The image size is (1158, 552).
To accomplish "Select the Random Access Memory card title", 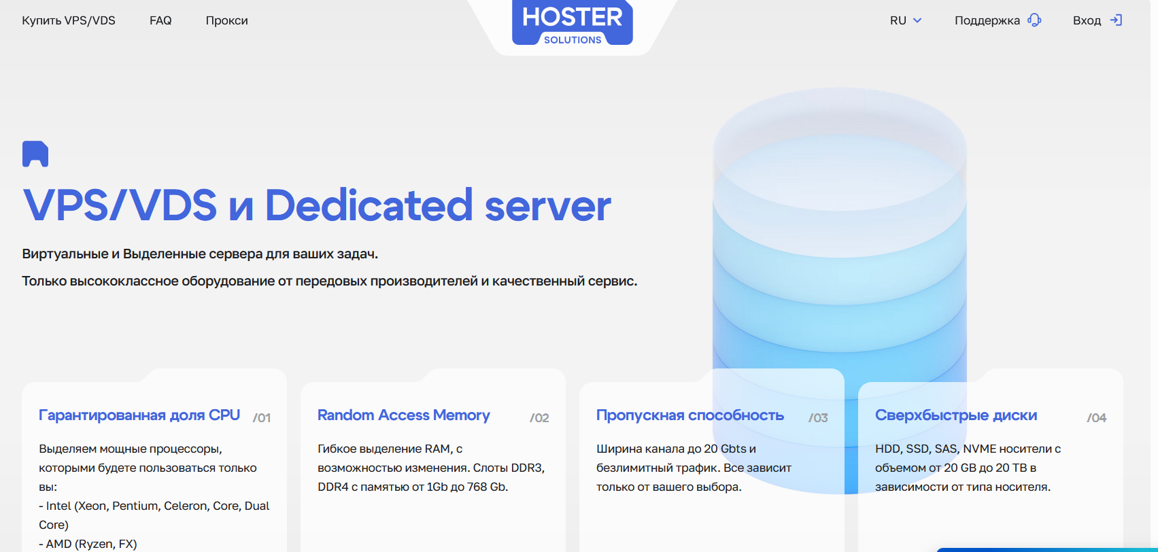I will 403,415.
